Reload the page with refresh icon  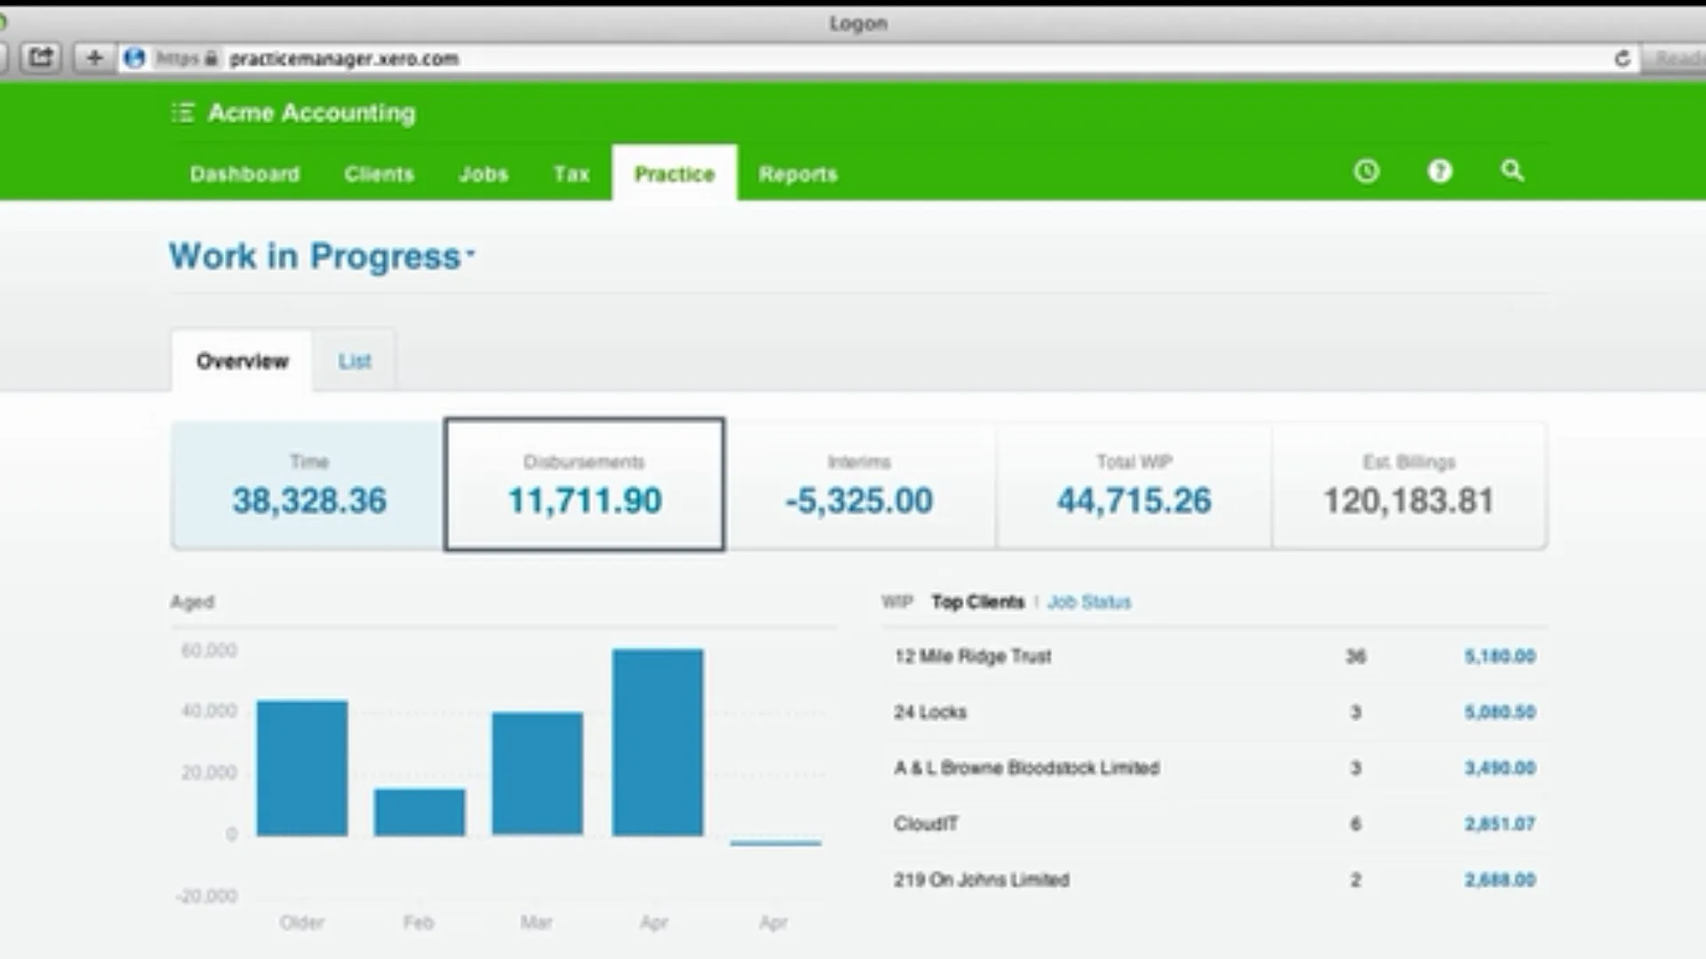coord(1622,59)
